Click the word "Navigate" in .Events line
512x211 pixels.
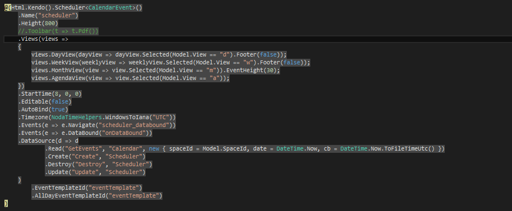tap(82, 125)
